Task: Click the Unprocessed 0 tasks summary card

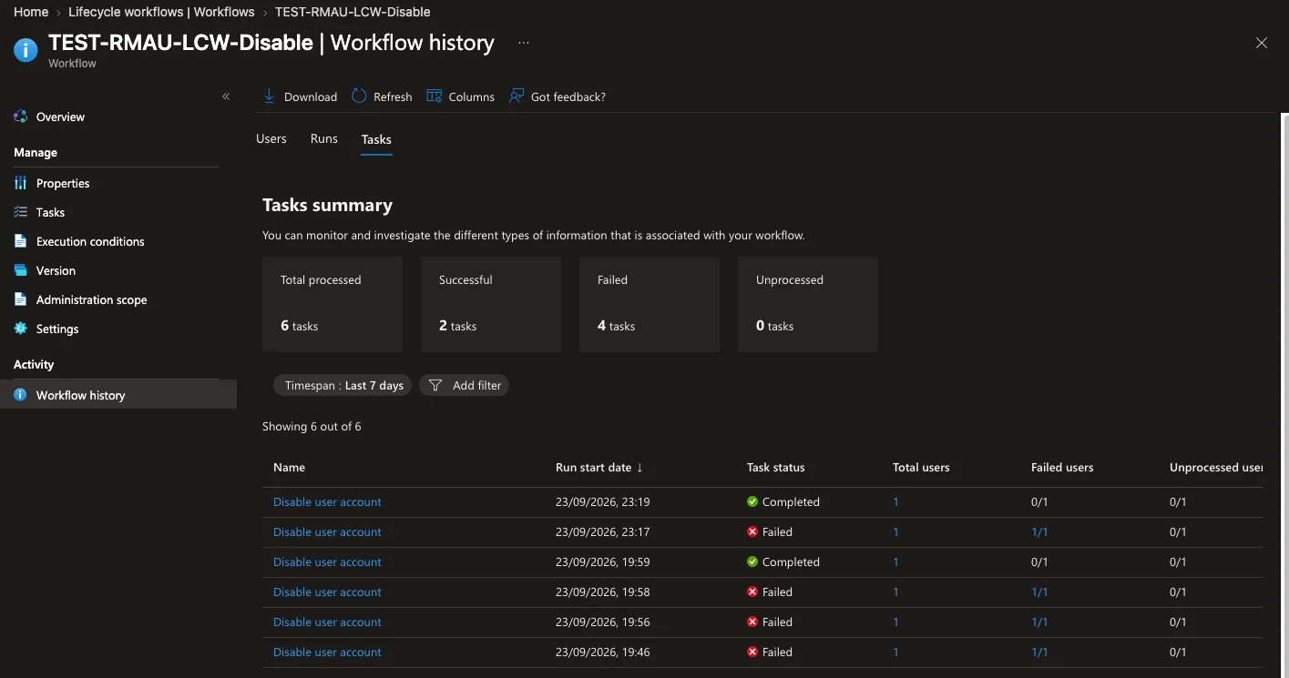Action: (808, 304)
